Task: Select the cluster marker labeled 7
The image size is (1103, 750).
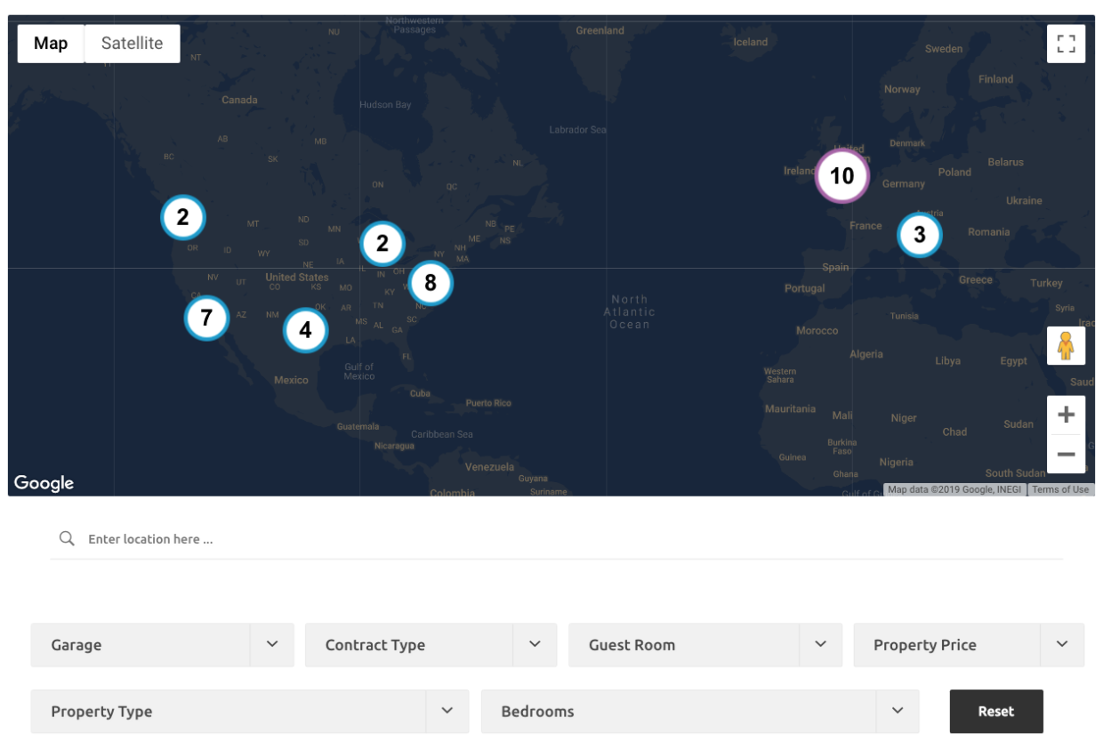Action: point(207,318)
